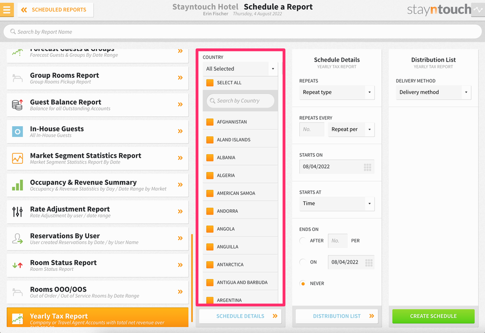Click the Reservations By User row arrow

(x=180, y=238)
